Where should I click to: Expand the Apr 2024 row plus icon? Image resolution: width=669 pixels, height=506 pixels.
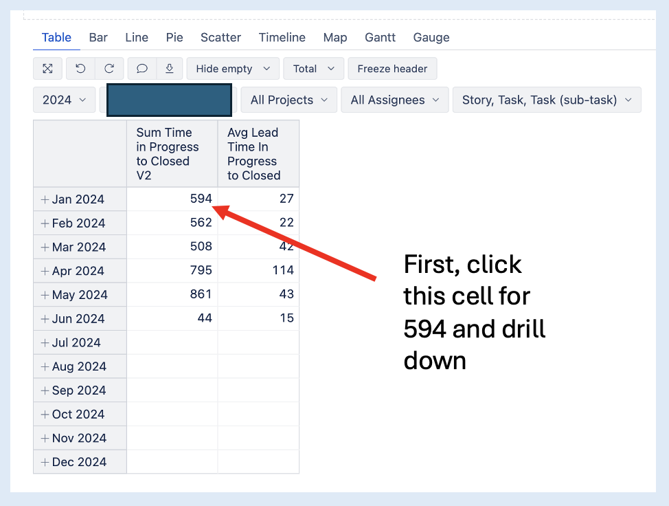45,271
